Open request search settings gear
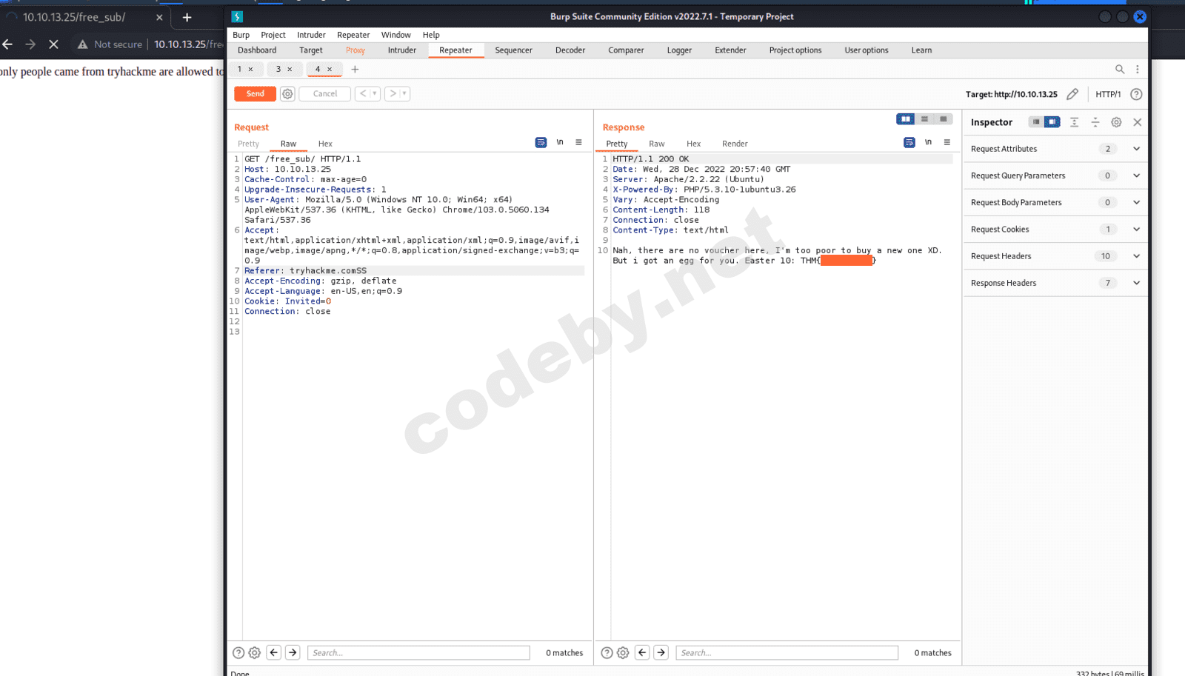The image size is (1185, 676). [x=255, y=652]
